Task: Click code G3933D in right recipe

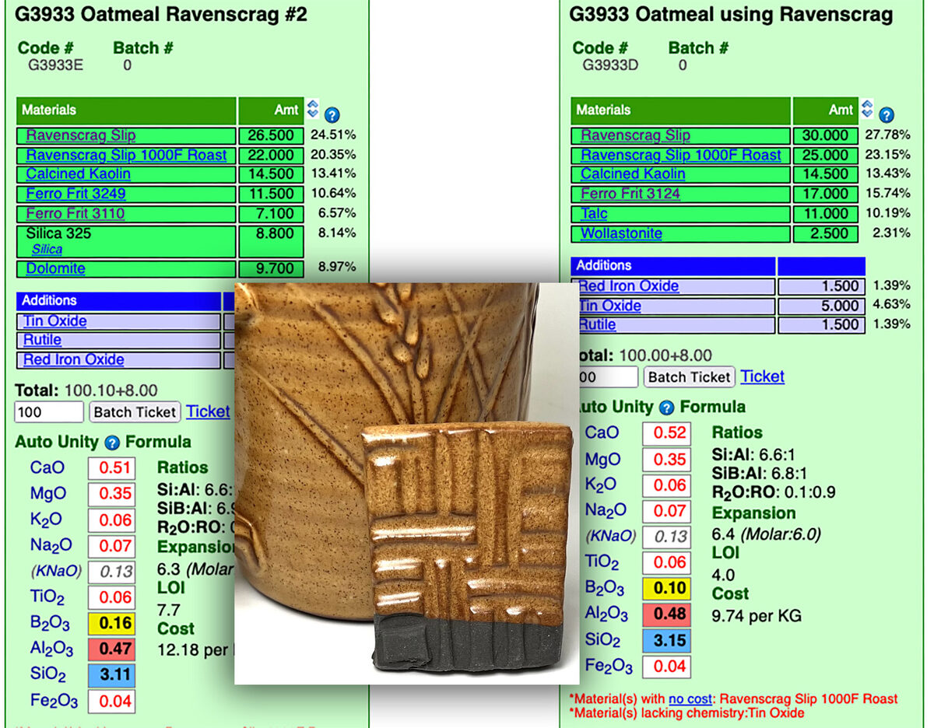Action: click(x=610, y=65)
